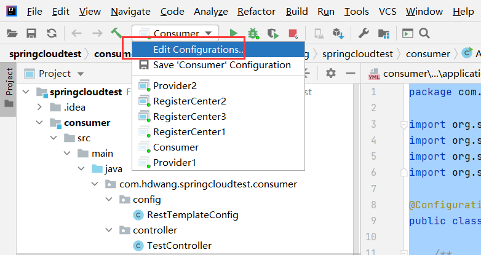Image resolution: width=481 pixels, height=255 pixels.
Task: Stop the running application
Action: 292,33
